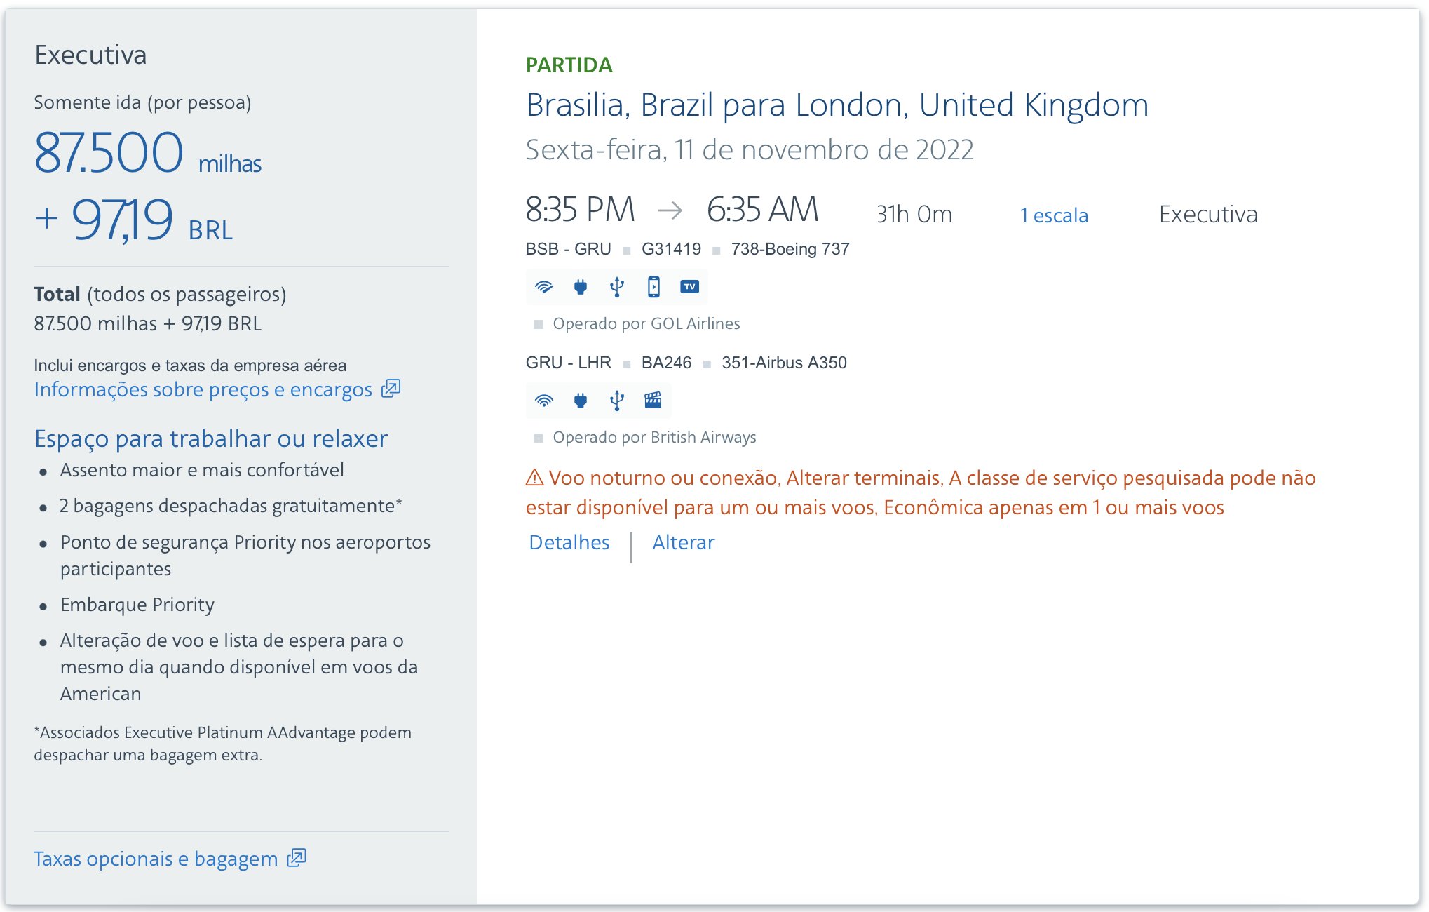Image resolution: width=1429 pixels, height=912 pixels.
Task: Click external-link icon beside Informações sobre preços
Action: tap(391, 389)
